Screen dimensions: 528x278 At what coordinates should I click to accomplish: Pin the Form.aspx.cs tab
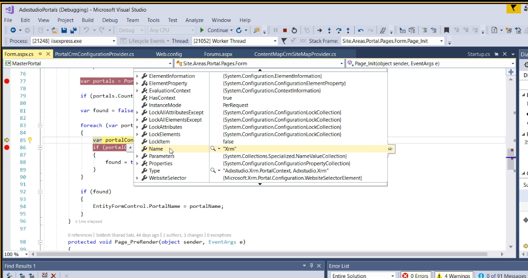click(40, 54)
